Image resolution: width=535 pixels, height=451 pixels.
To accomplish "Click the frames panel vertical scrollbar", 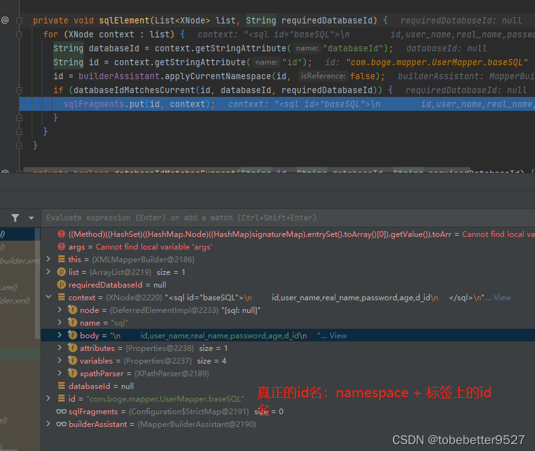I will pyautogui.click(x=37, y=283).
